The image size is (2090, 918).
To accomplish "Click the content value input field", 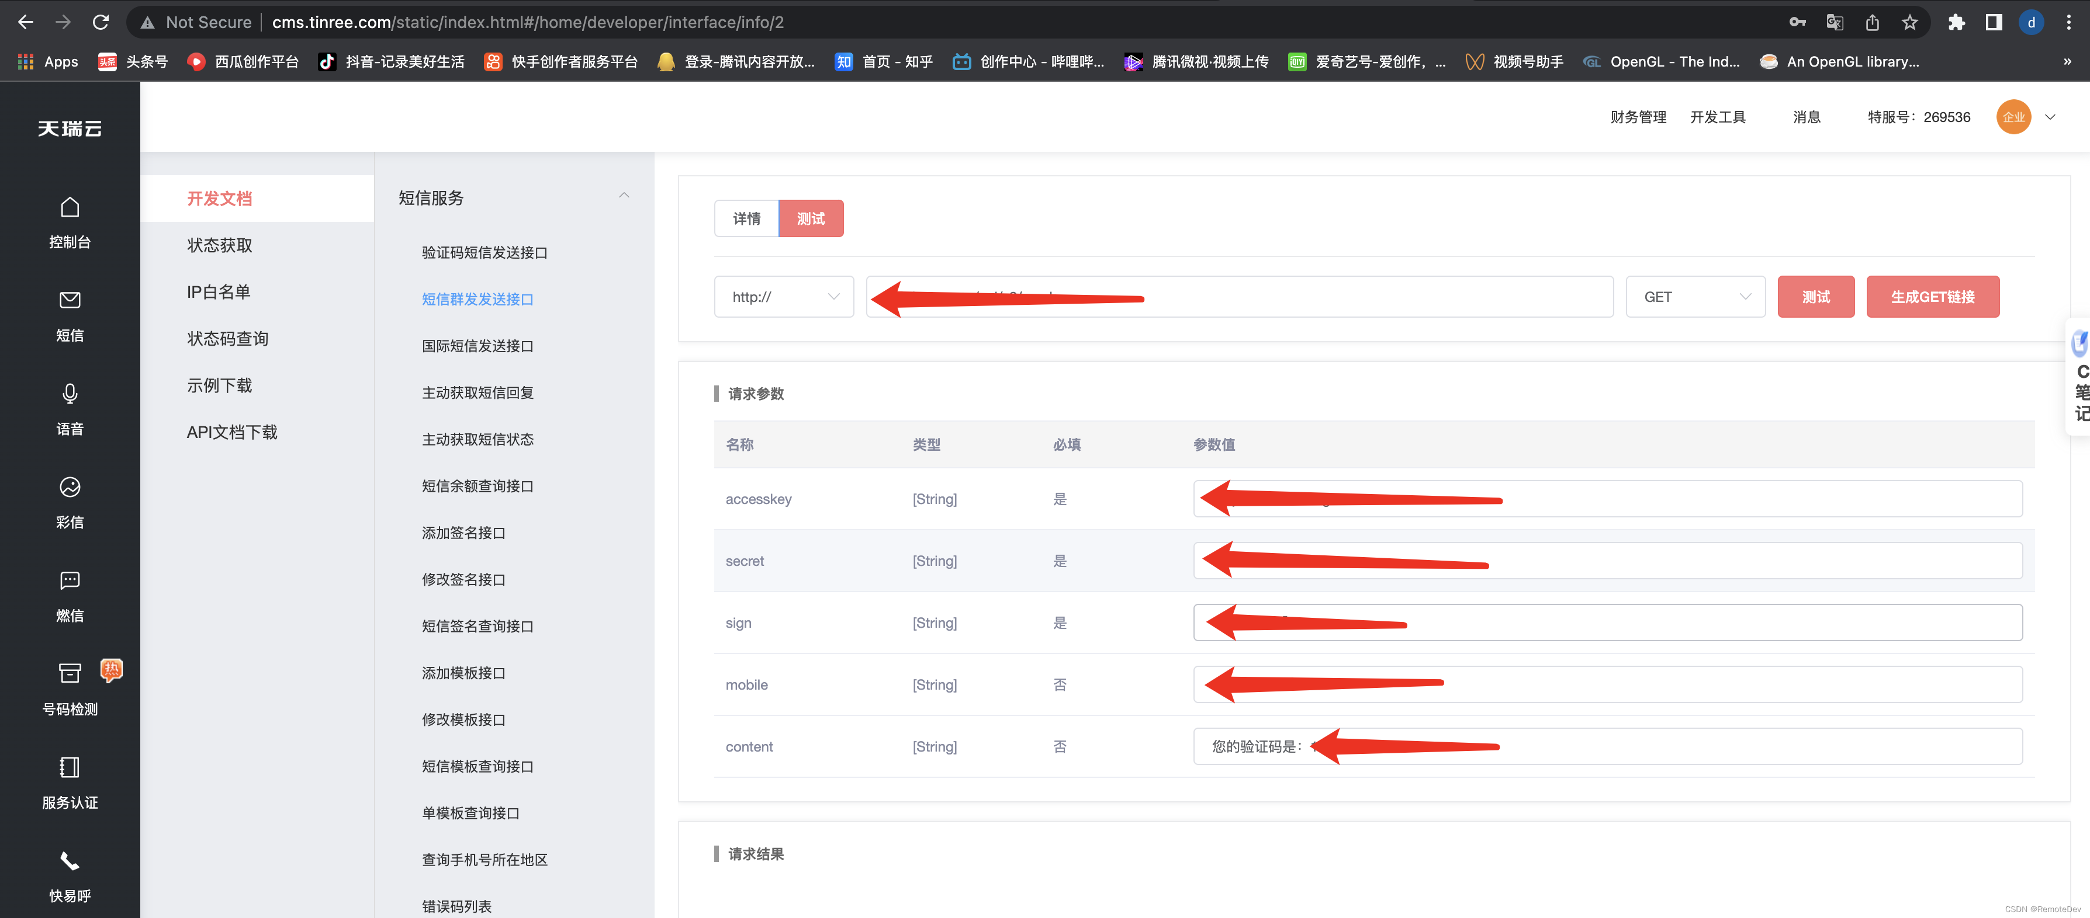I will pos(1608,746).
